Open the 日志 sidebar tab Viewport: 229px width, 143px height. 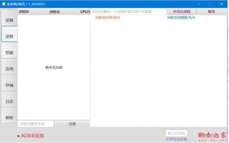[9, 99]
